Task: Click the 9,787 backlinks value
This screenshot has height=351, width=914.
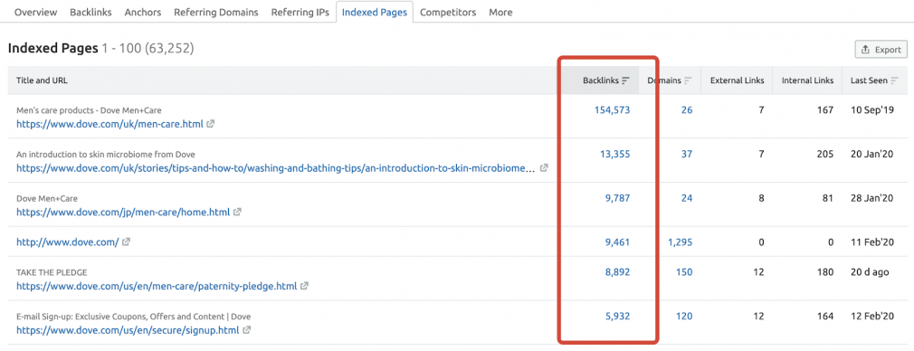Action: [x=617, y=198]
